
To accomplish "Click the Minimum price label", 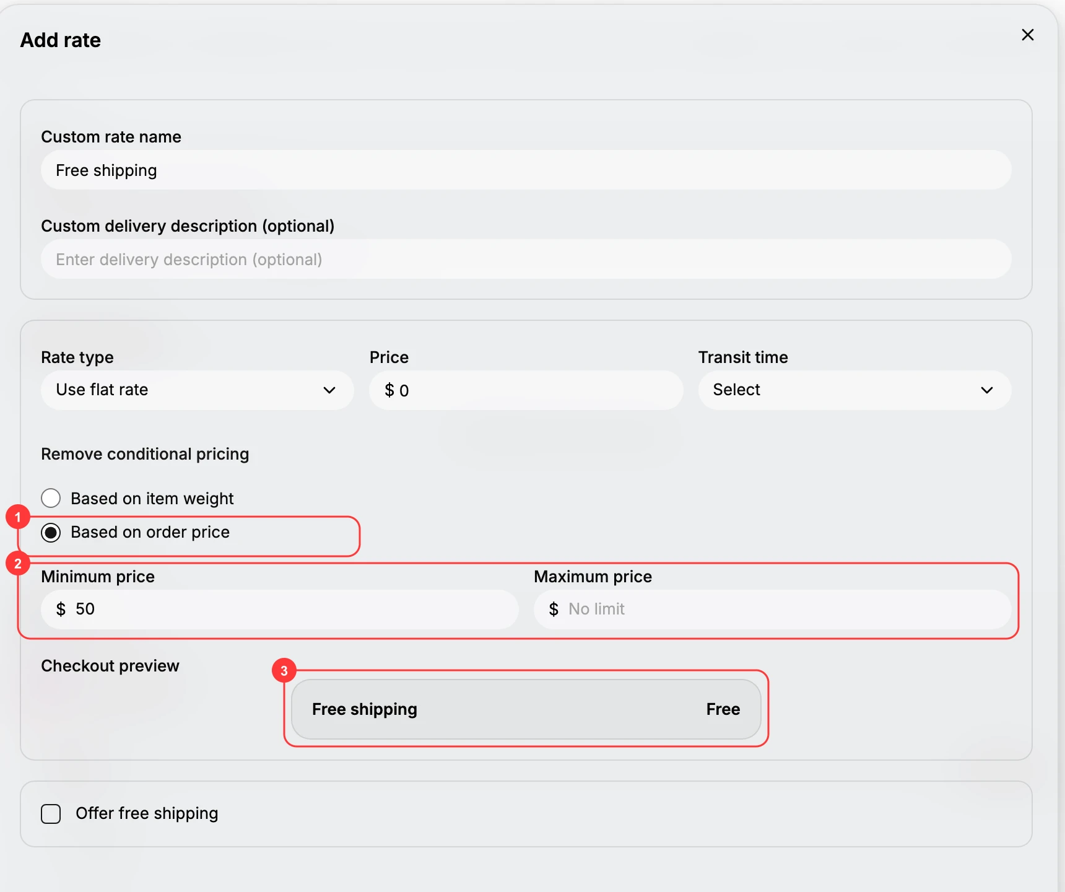I will (98, 577).
